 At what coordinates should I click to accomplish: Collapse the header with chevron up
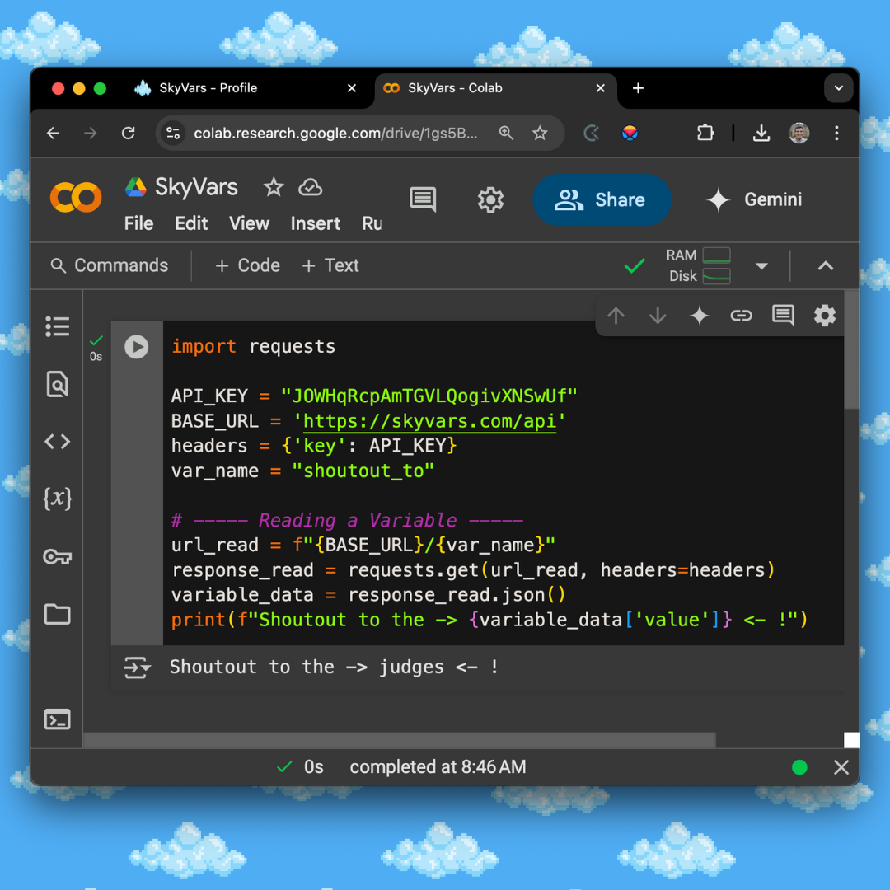[825, 265]
